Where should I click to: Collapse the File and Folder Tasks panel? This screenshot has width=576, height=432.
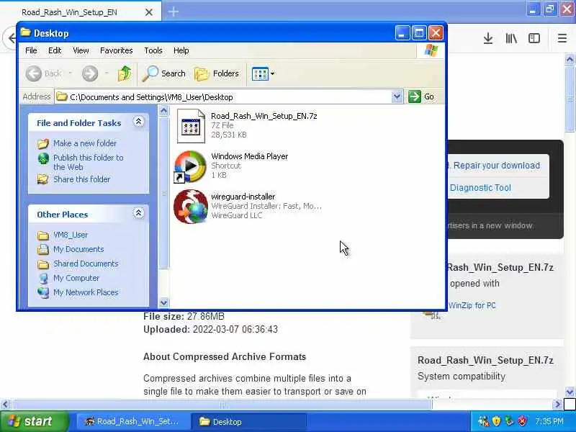click(x=138, y=122)
